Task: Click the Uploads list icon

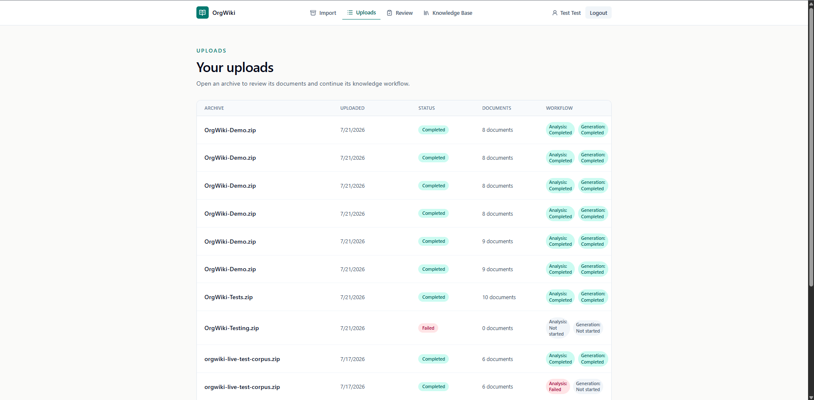Action: (350, 13)
